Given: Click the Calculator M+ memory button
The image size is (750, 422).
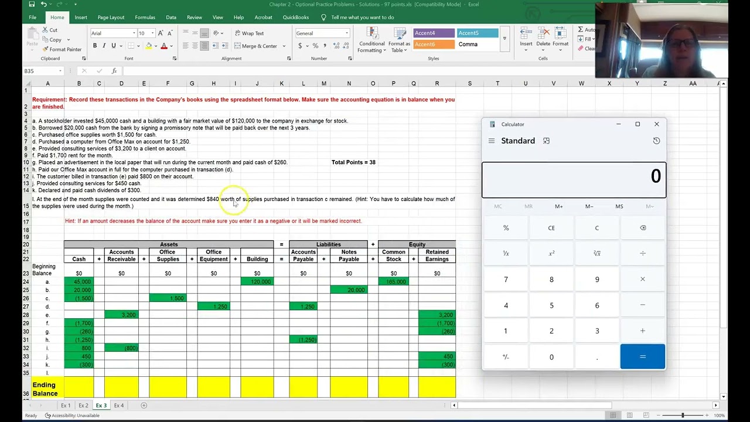Looking at the screenshot, I should (x=559, y=206).
